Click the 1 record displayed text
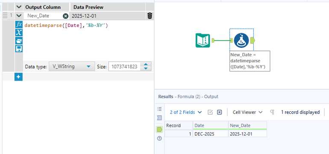 click(x=300, y=112)
